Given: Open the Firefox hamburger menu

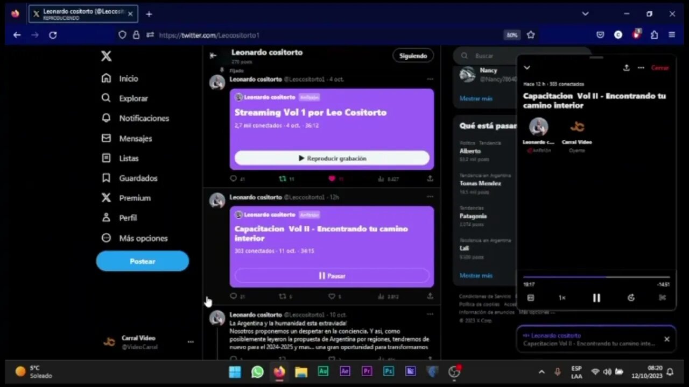Looking at the screenshot, I should coord(672,35).
